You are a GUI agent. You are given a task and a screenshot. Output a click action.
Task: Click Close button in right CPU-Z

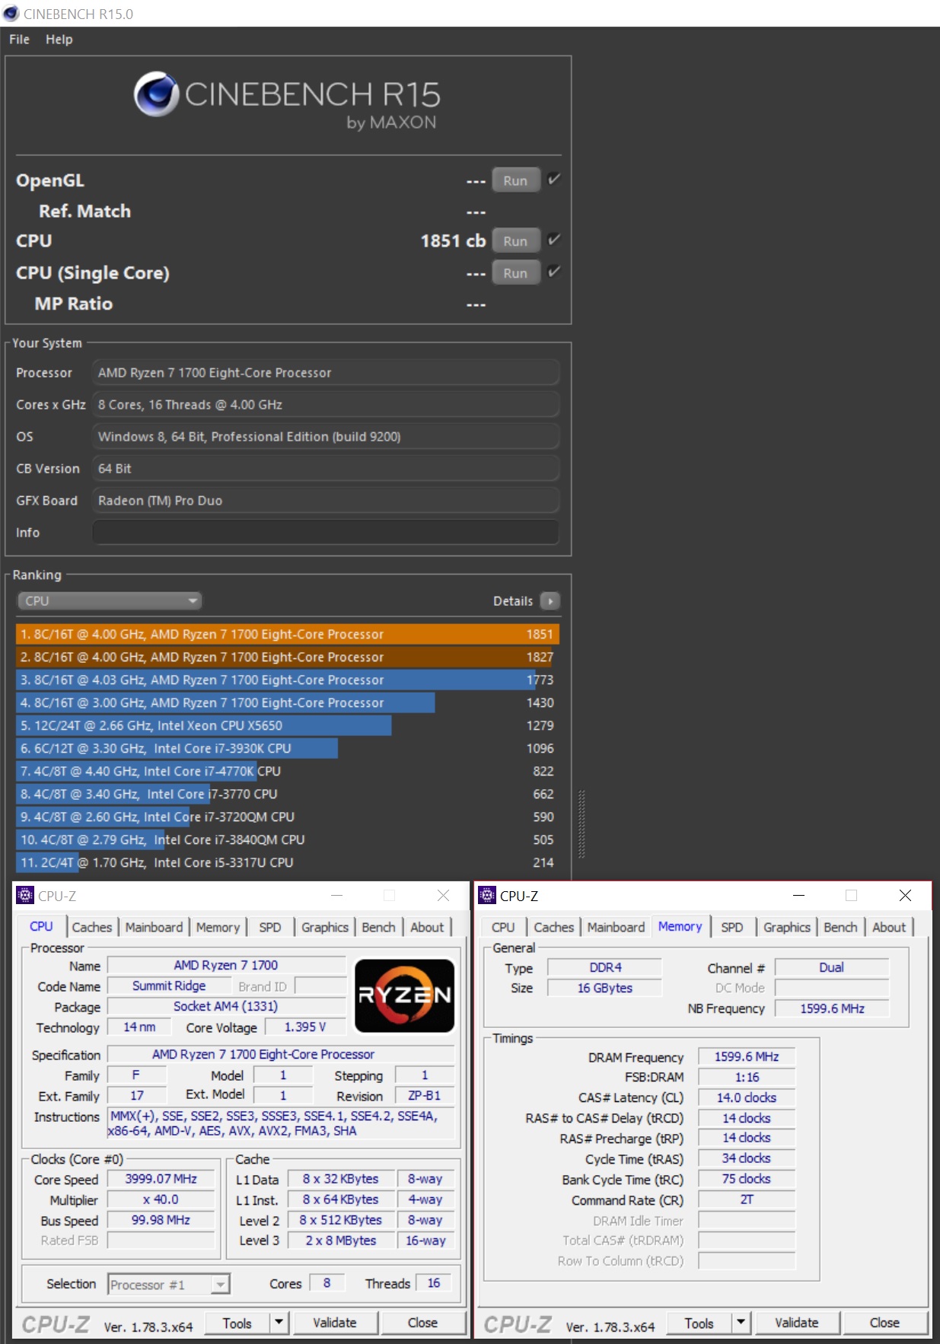[884, 1323]
